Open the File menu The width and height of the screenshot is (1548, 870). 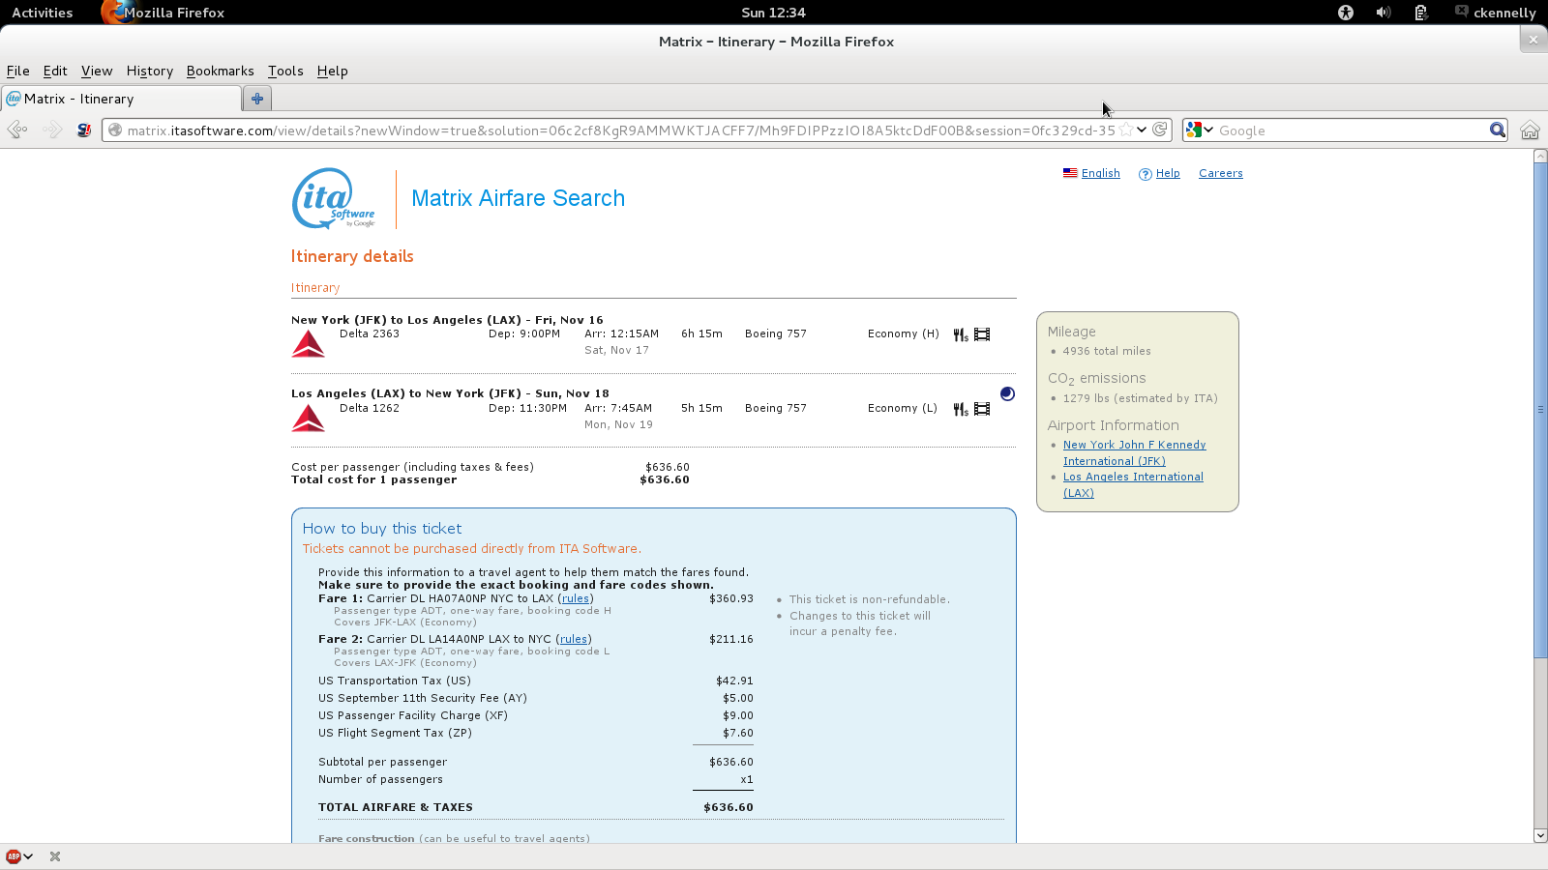pyautogui.click(x=17, y=71)
